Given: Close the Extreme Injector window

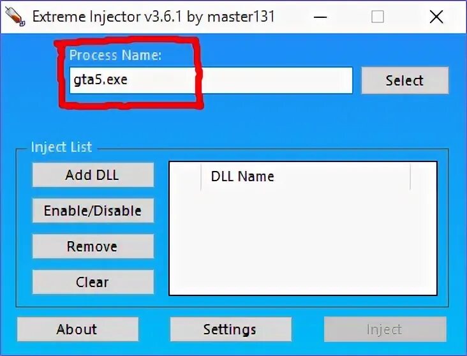Looking at the screenshot, I should [436, 17].
